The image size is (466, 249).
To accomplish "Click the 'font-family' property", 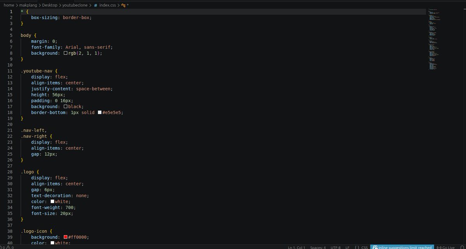I will click(x=46, y=47).
